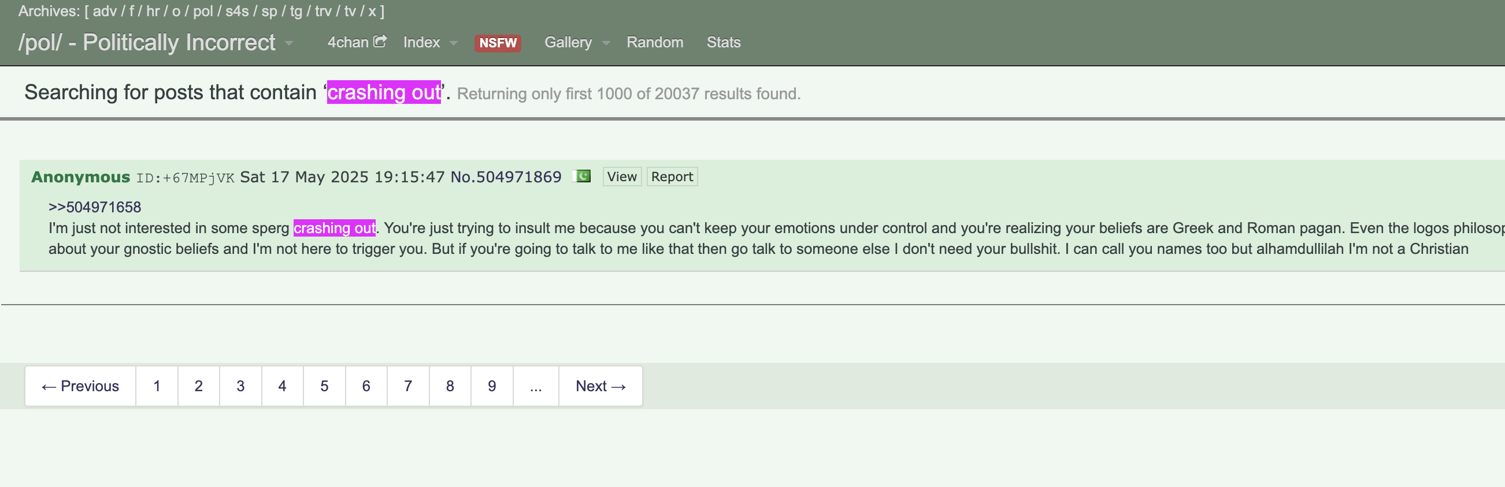Viewport: 1505px width, 487px height.
Task: Open post number No.504971869 link
Action: [x=505, y=177]
